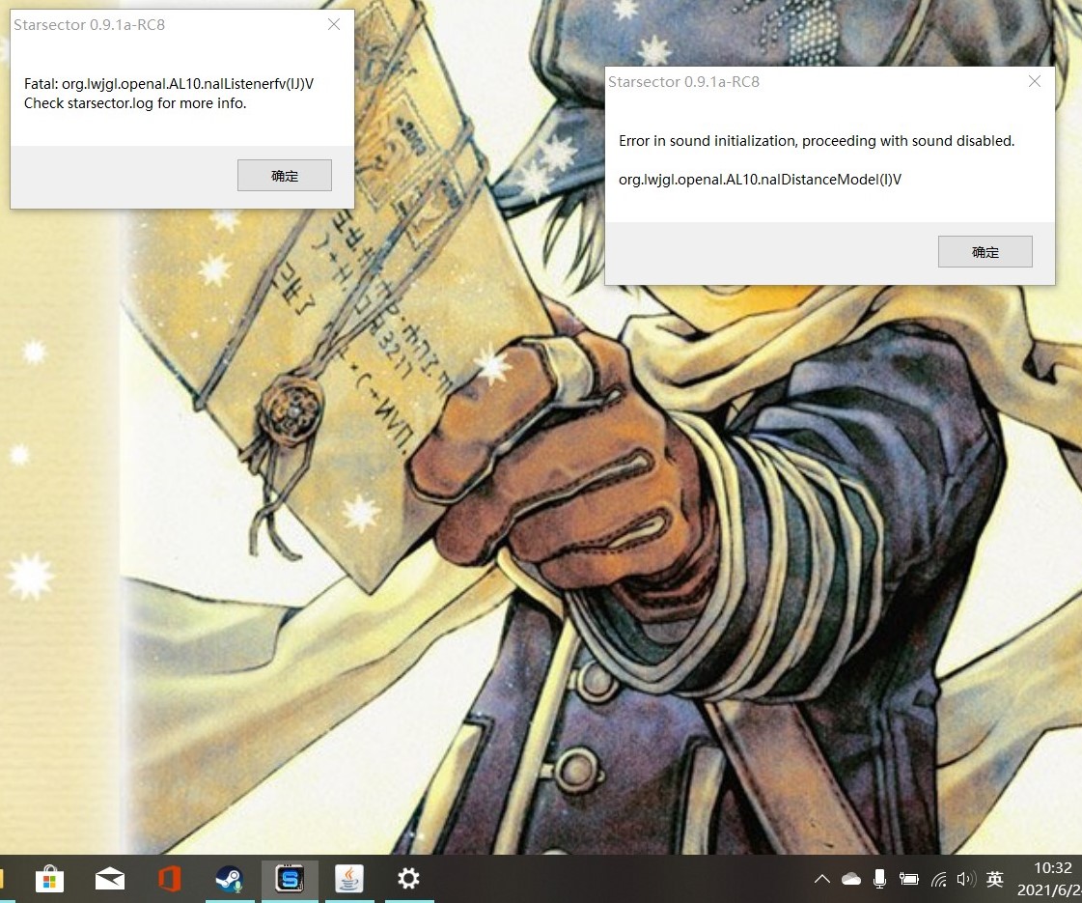Open OneDrive from the system tray
This screenshot has width=1082, height=903.
(x=851, y=879)
